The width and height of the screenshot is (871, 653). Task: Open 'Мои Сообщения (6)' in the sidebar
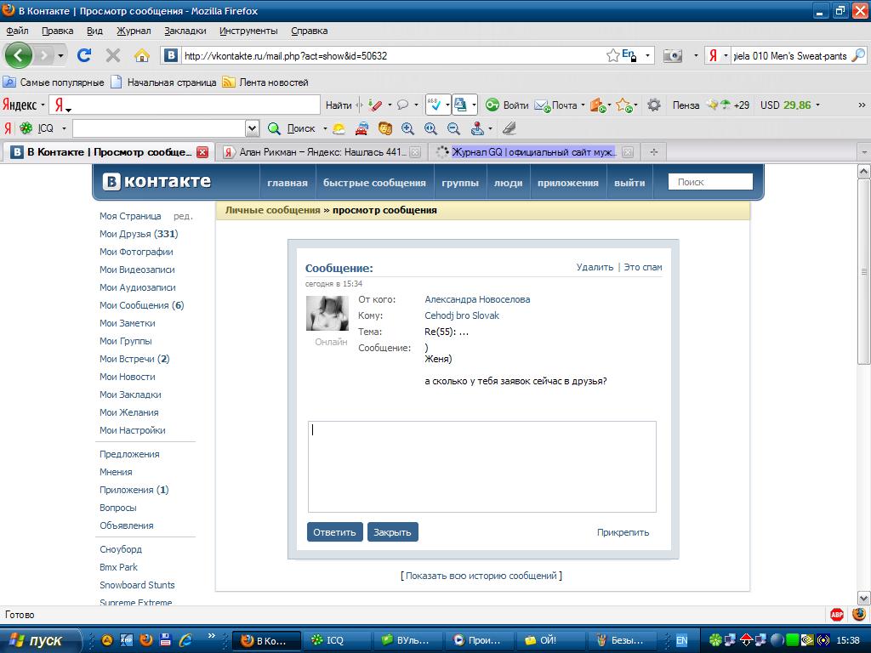(142, 305)
